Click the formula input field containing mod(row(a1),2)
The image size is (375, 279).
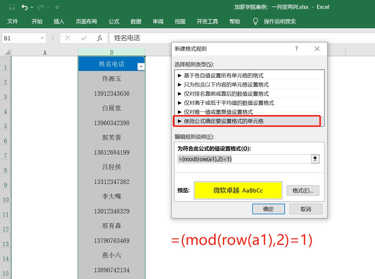(244, 159)
